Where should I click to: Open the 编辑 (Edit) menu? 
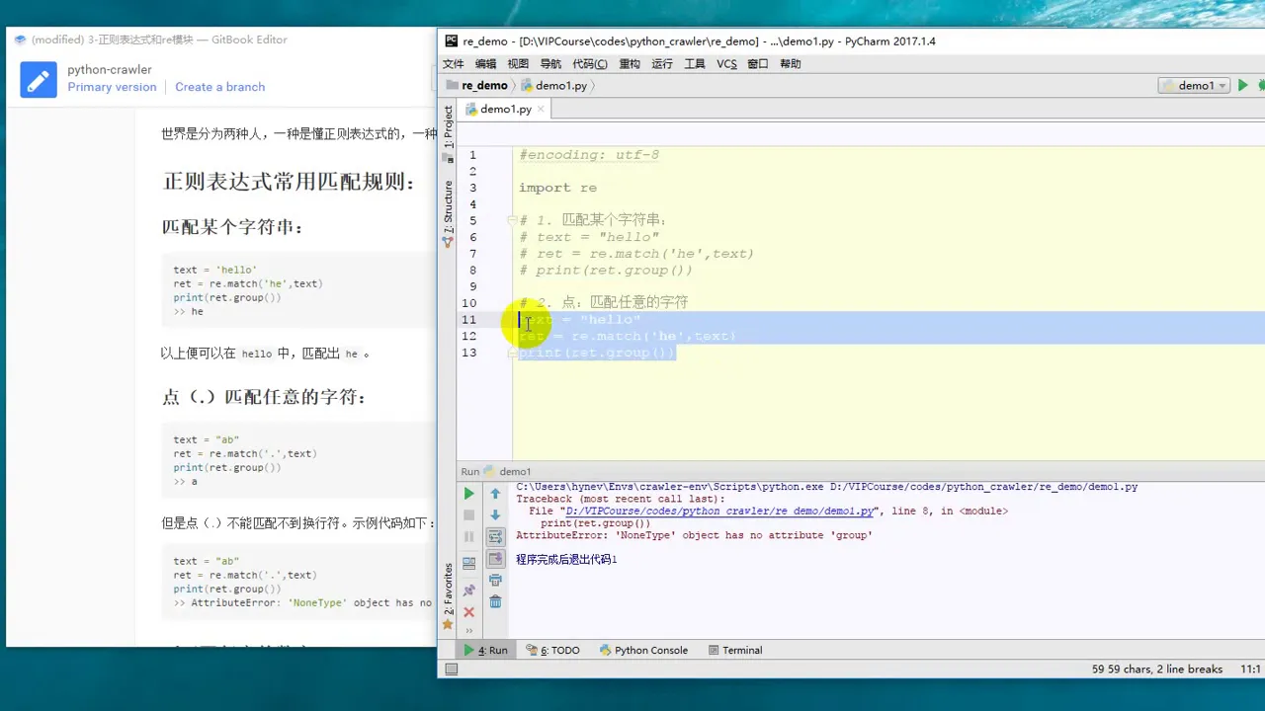(x=485, y=64)
